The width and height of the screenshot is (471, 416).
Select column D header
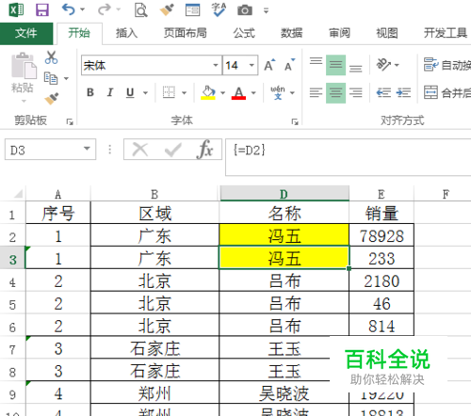pyautogui.click(x=284, y=194)
